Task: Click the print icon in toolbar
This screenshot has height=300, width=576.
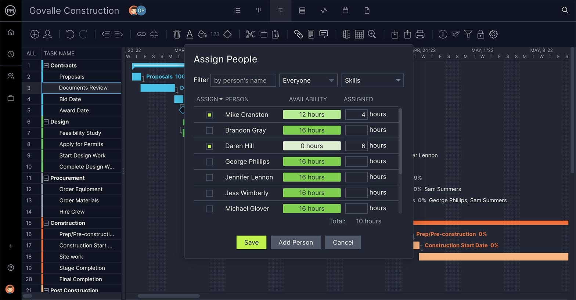Action: (x=420, y=35)
